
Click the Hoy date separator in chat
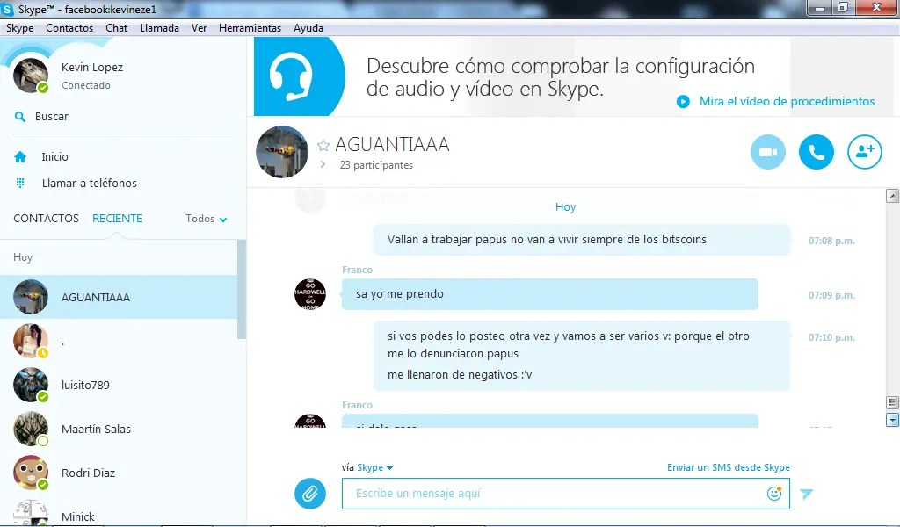(565, 207)
